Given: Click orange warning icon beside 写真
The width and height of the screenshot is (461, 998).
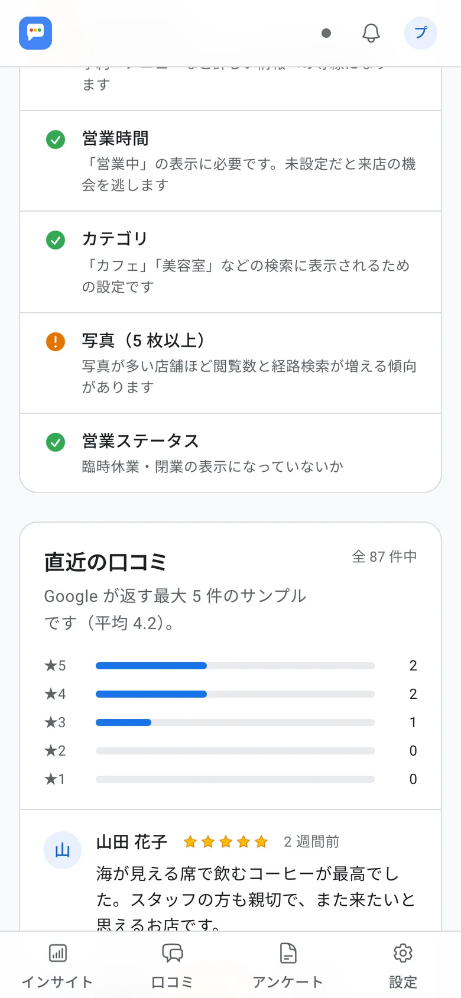Looking at the screenshot, I should coord(56,341).
